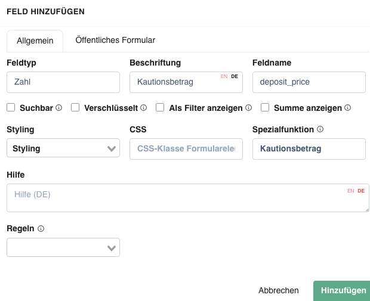Click the Spezialfunktion label text
Image resolution: width=370 pixels, height=301 pixels.
click(x=283, y=129)
